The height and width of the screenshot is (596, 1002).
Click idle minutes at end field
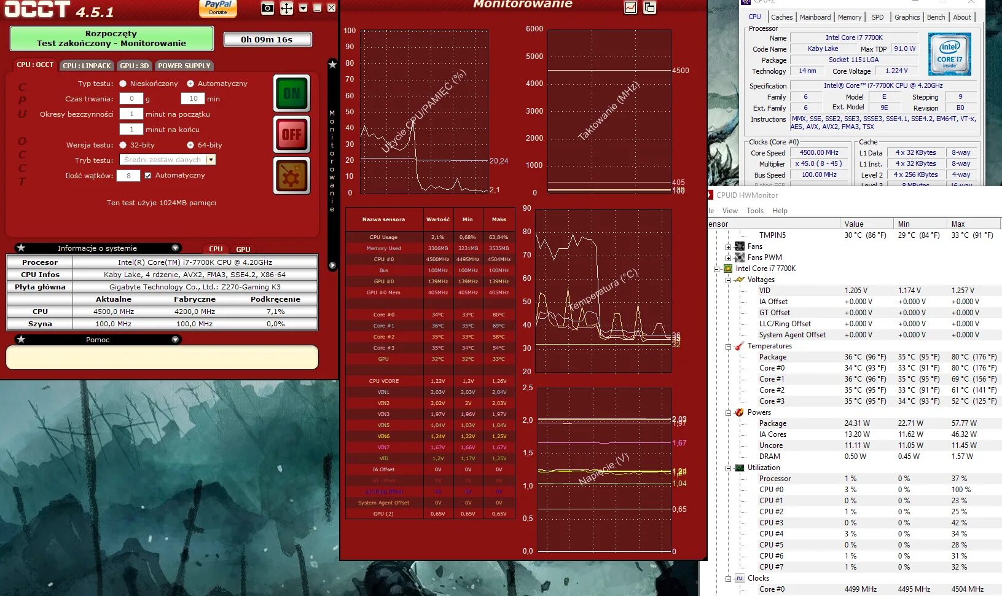pyautogui.click(x=131, y=129)
